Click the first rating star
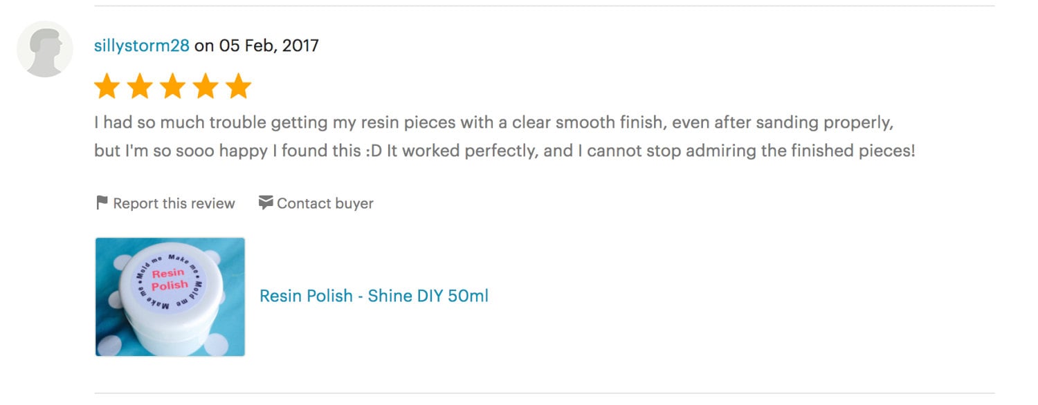 tap(107, 87)
